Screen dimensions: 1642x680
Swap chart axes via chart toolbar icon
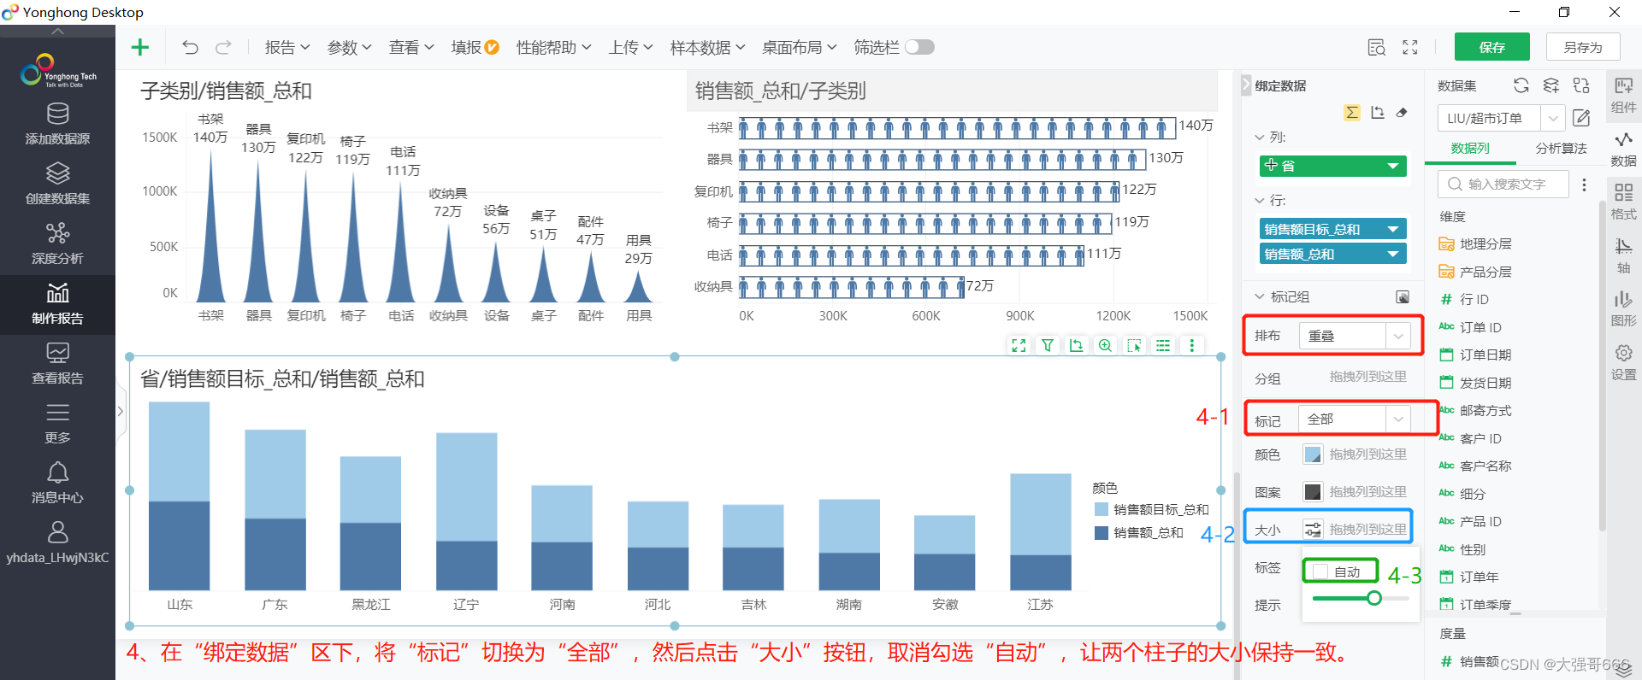1077,346
